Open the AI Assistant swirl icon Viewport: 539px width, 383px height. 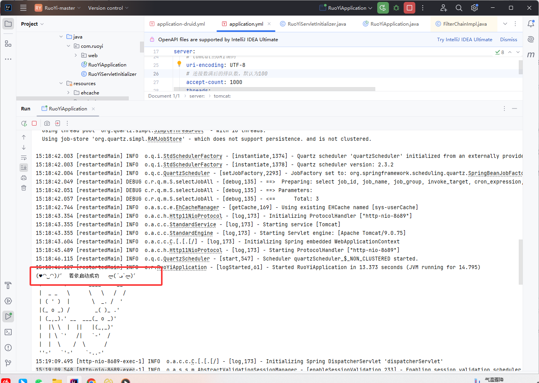[531, 39]
